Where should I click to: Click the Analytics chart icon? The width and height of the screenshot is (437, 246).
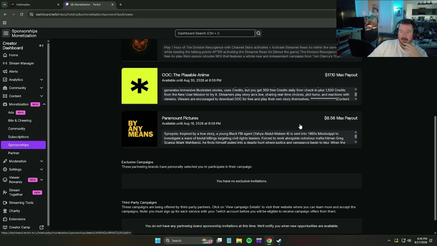point(5,80)
